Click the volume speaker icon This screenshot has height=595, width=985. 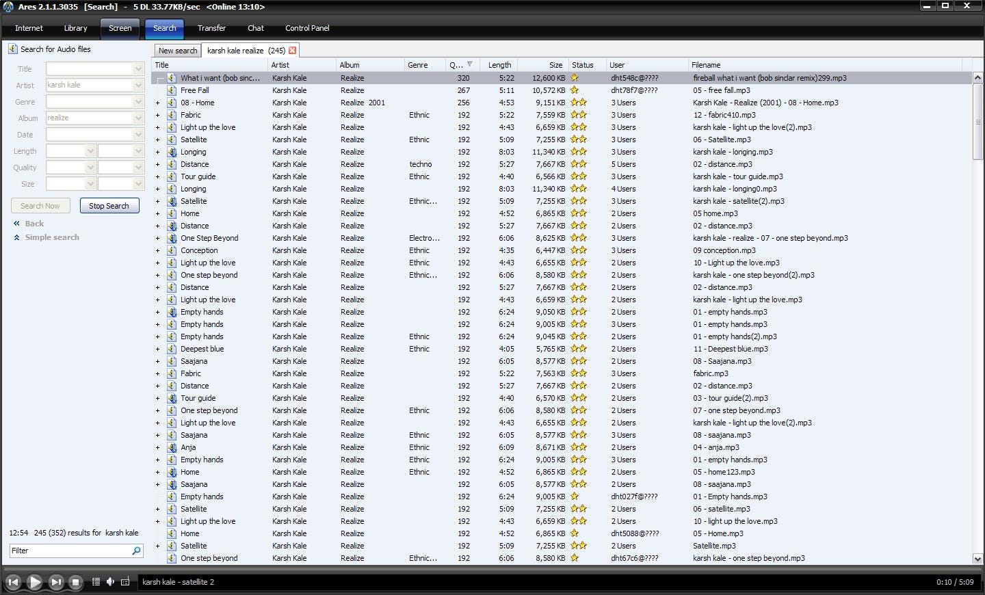click(x=110, y=582)
